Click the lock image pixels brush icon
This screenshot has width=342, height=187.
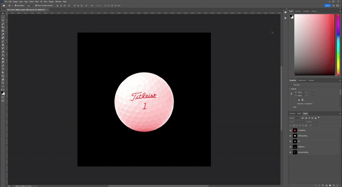coord(297,125)
